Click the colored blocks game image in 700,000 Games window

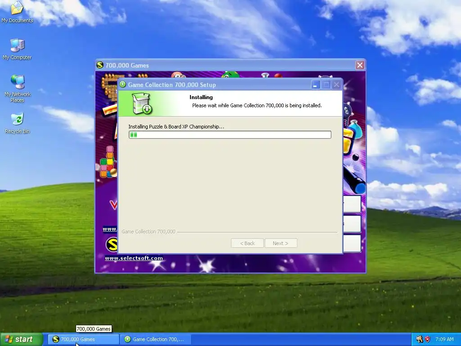point(108,162)
